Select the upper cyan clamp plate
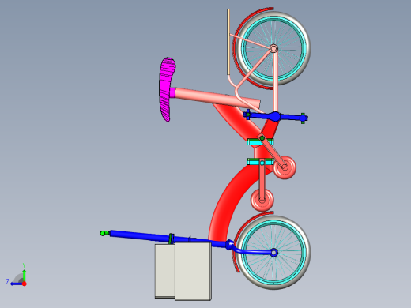411x308 pixels. pos(254,143)
